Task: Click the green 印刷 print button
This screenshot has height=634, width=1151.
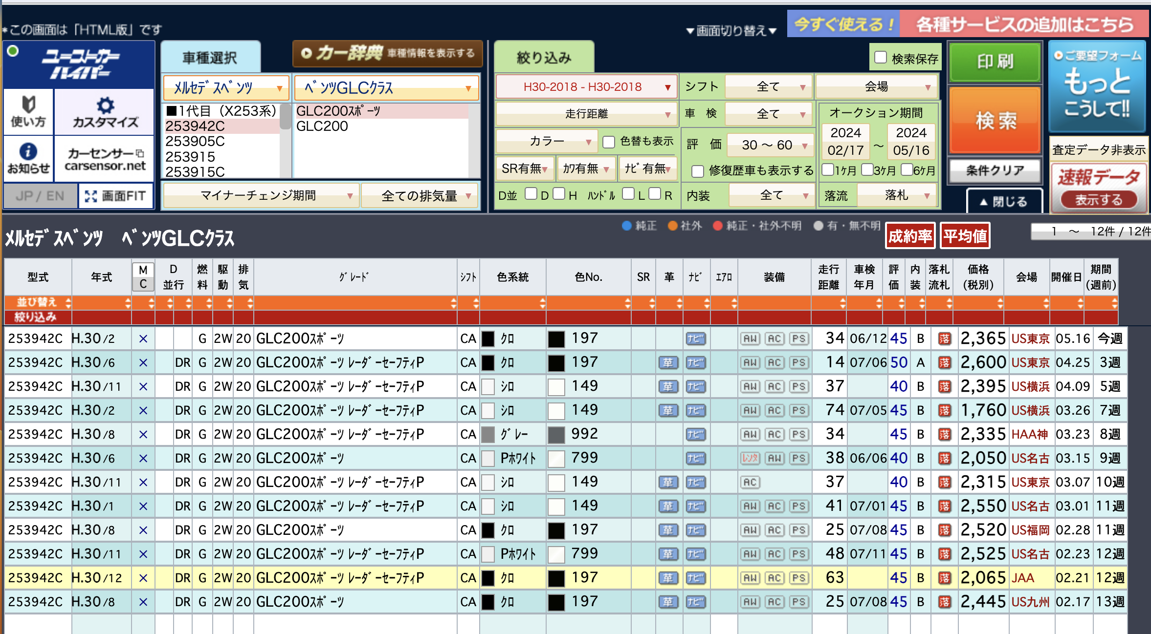Action: (x=995, y=62)
